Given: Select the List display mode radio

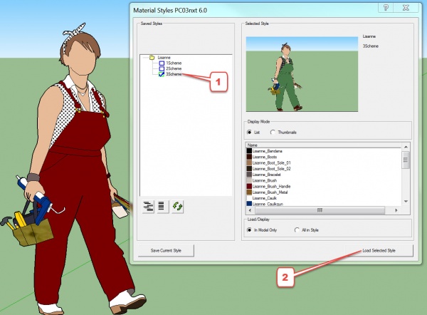Looking at the screenshot, I should point(250,132).
